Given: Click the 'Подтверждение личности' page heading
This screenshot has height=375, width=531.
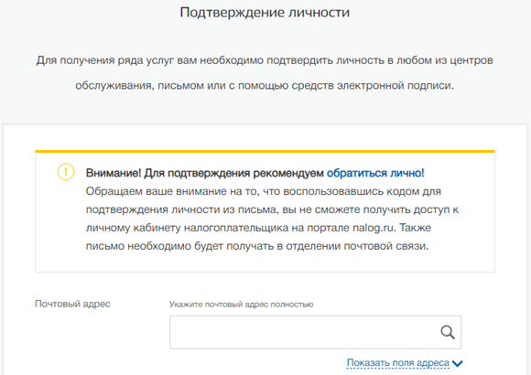Looking at the screenshot, I should tap(265, 13).
